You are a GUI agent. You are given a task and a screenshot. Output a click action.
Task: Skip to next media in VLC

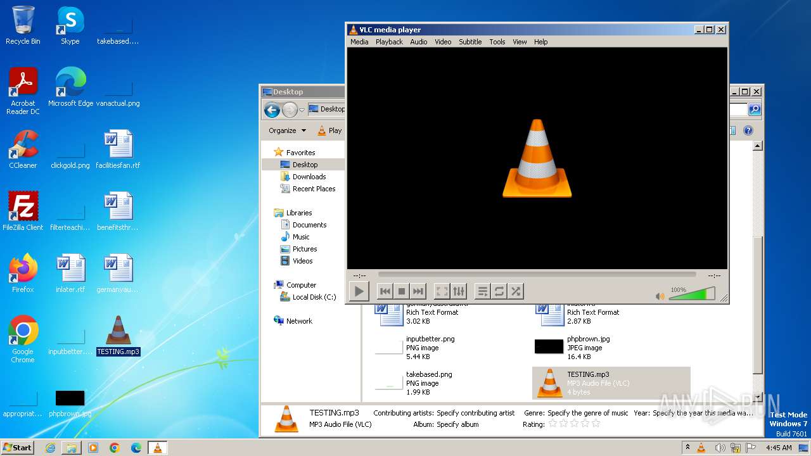[x=418, y=291]
